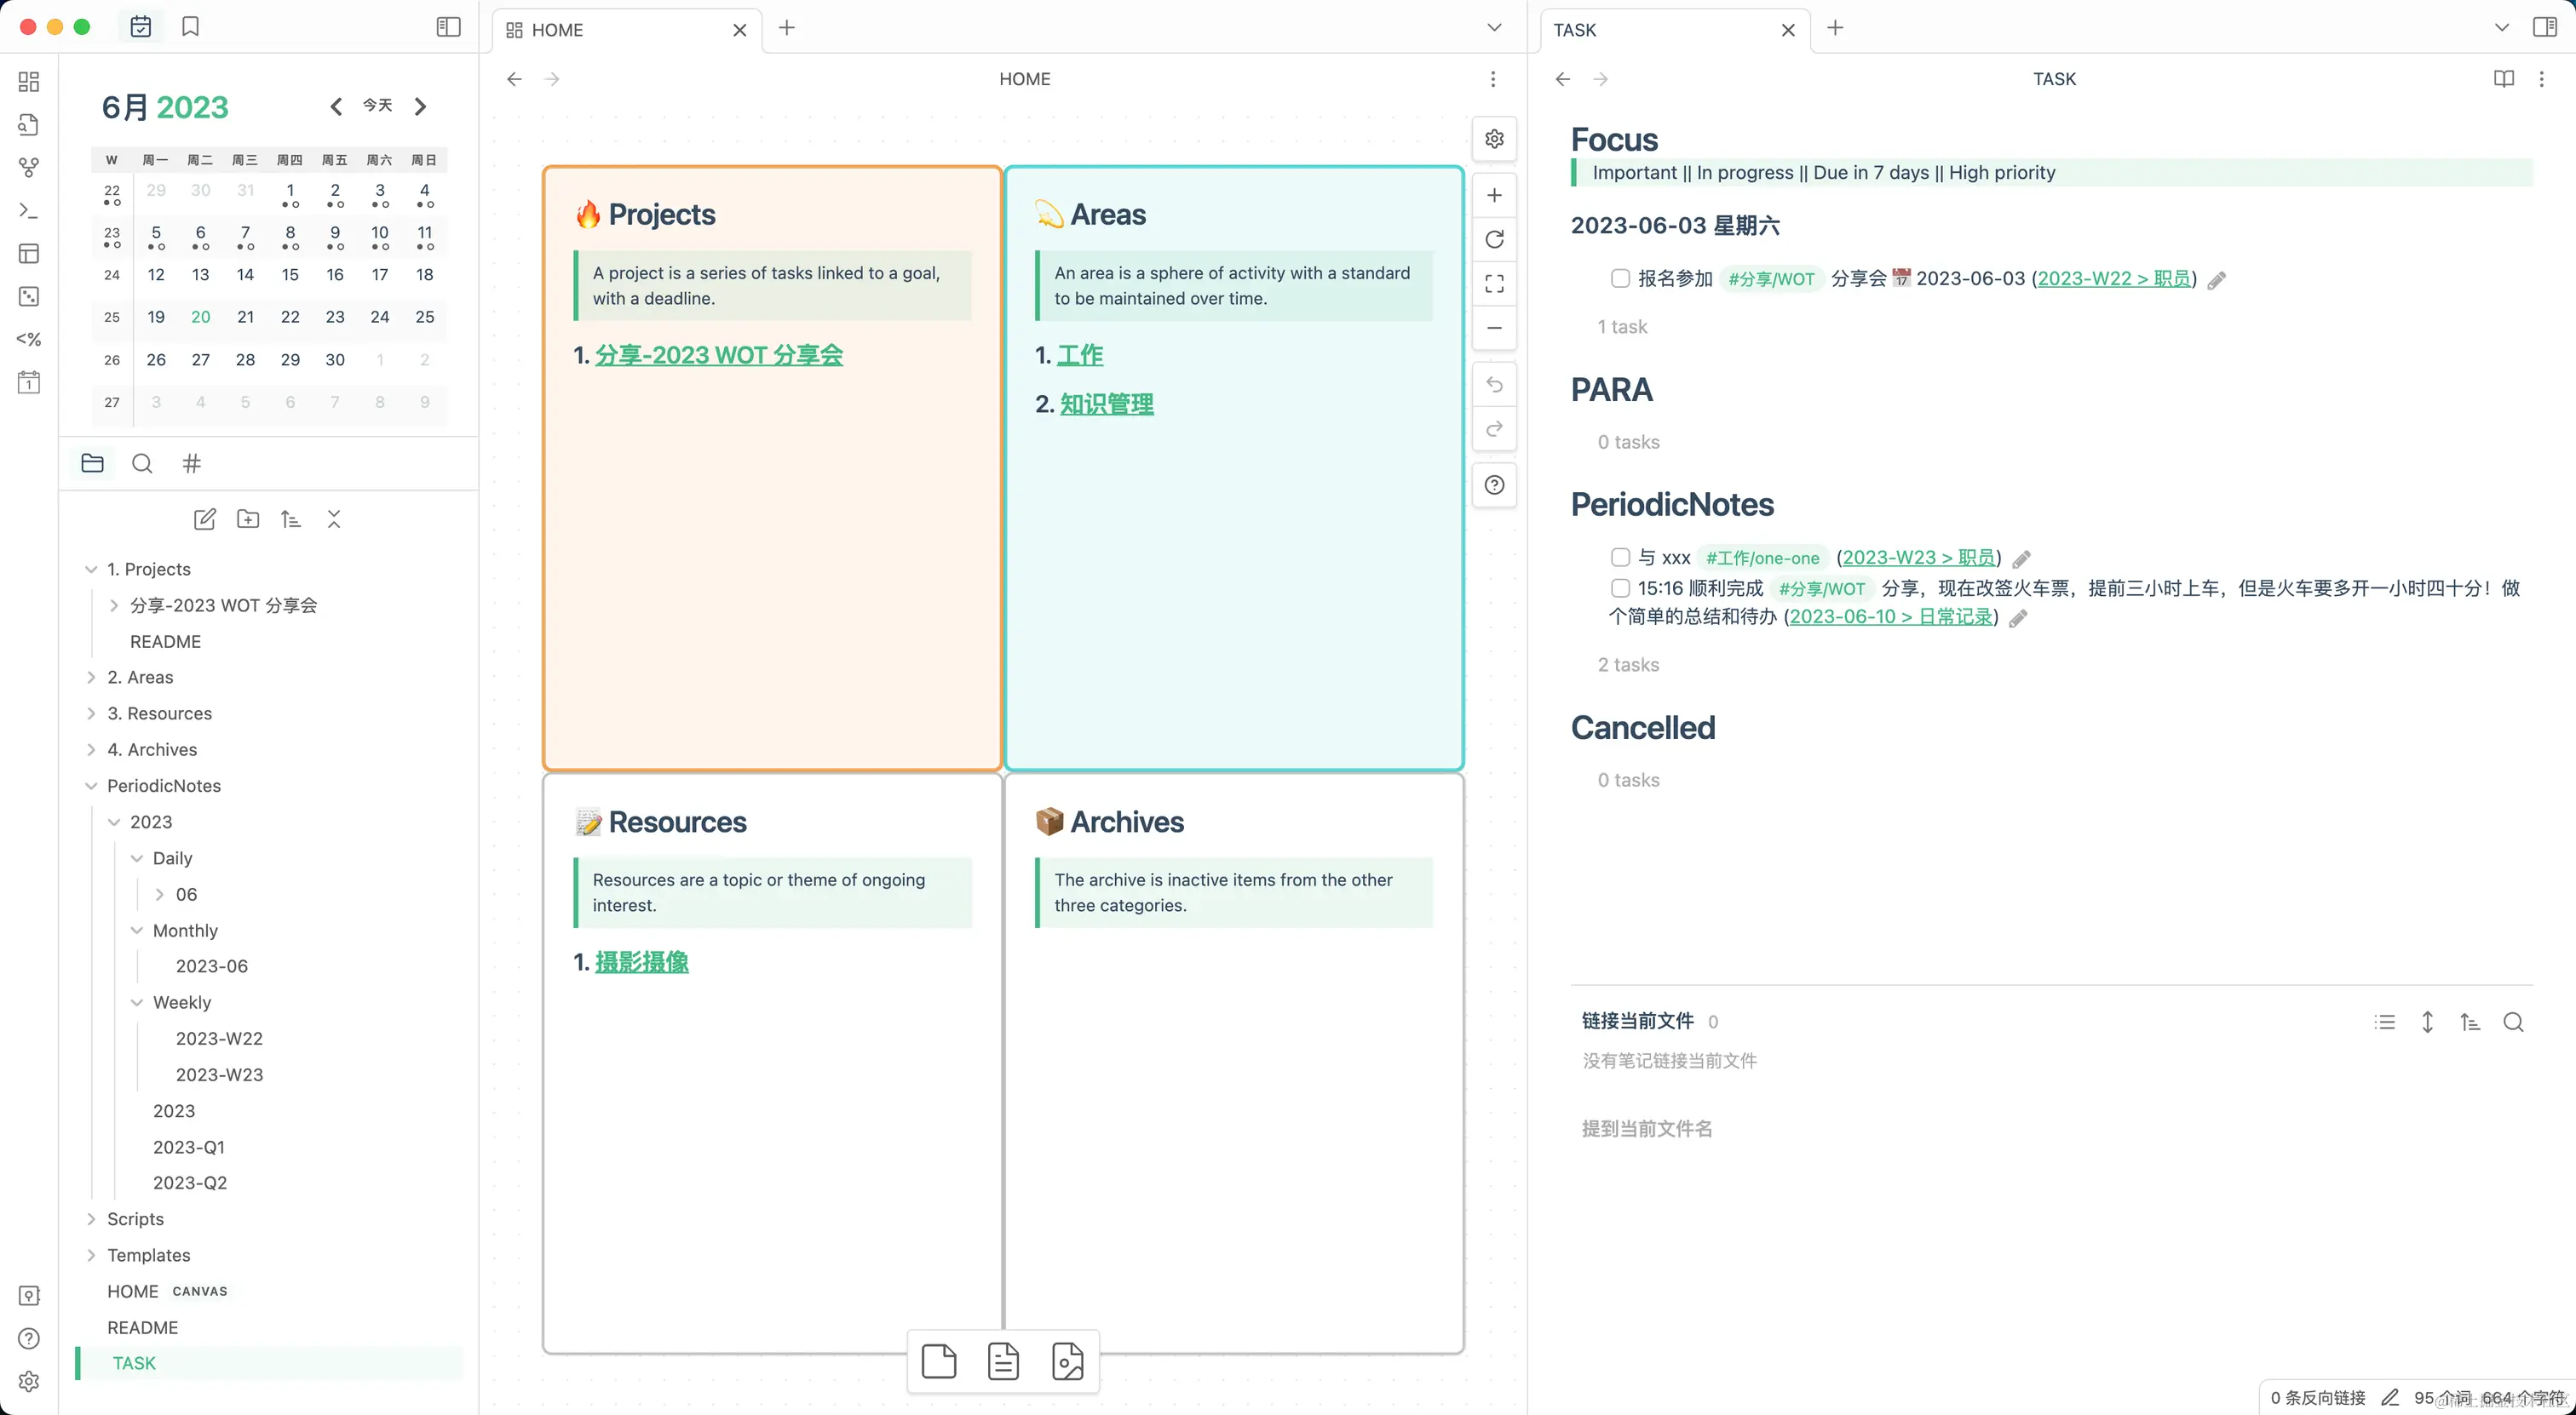Tick the 15:16 顺利完成 task checkbox
Screen dimensions: 2576x1415
click(x=1620, y=587)
